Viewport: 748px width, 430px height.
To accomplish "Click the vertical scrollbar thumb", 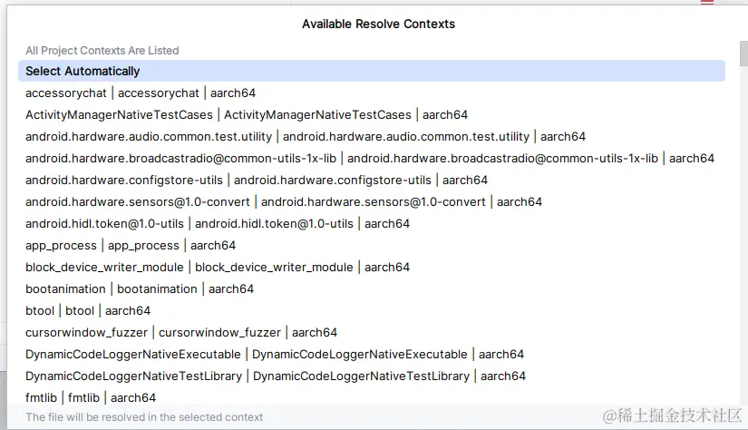I will pos(743,54).
